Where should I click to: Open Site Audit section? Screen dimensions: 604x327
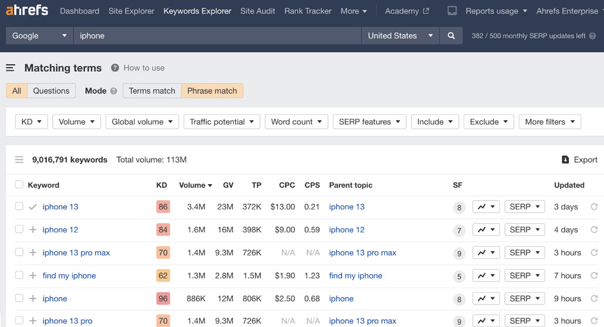tap(258, 11)
